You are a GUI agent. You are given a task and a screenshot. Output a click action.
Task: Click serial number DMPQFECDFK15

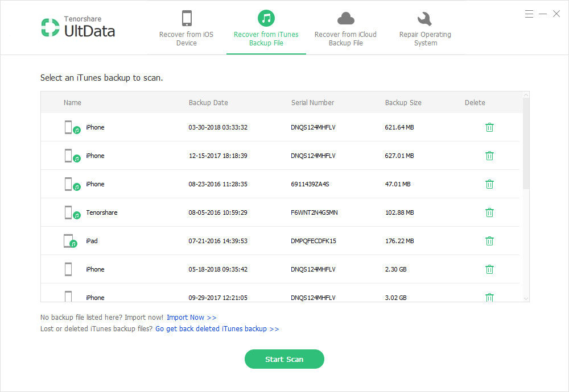click(313, 240)
